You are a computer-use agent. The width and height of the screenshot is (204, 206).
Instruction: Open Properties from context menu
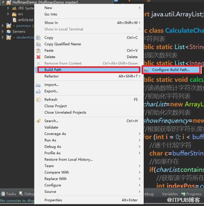pos(89,200)
